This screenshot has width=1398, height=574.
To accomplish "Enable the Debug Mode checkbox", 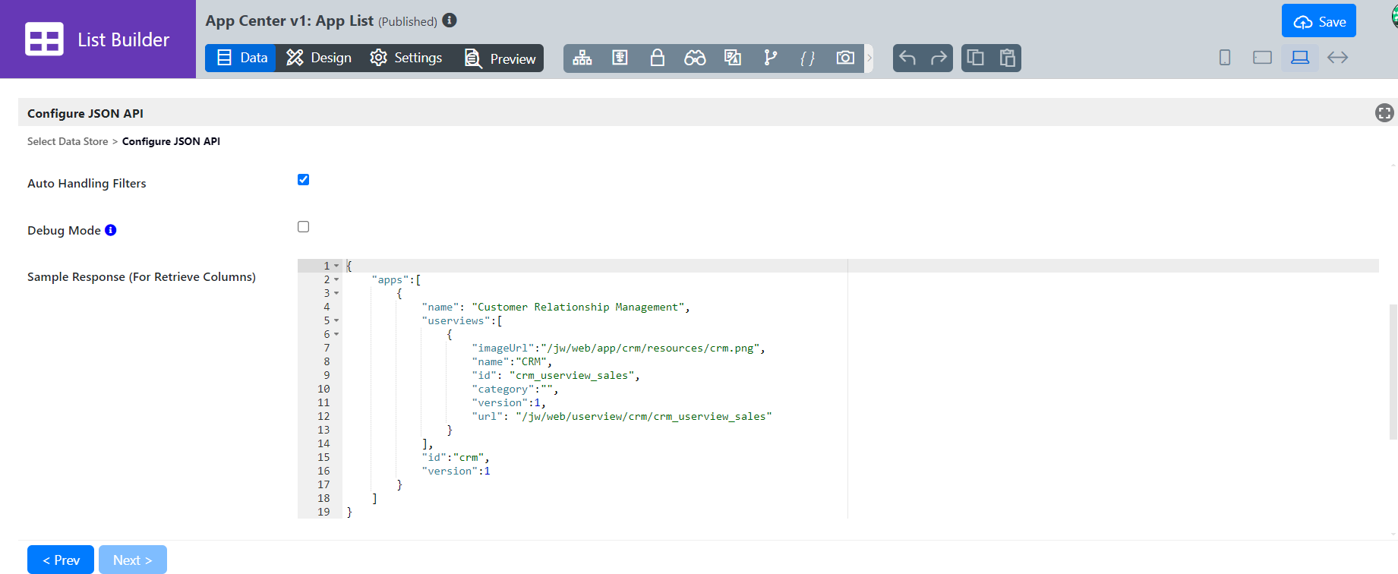I will pyautogui.click(x=304, y=227).
